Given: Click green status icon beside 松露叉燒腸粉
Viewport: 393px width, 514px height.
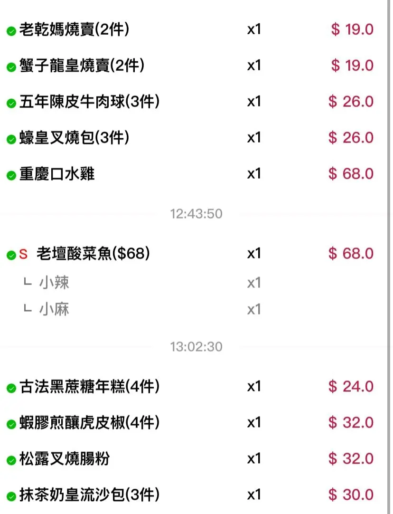Looking at the screenshot, I should coord(11,460).
